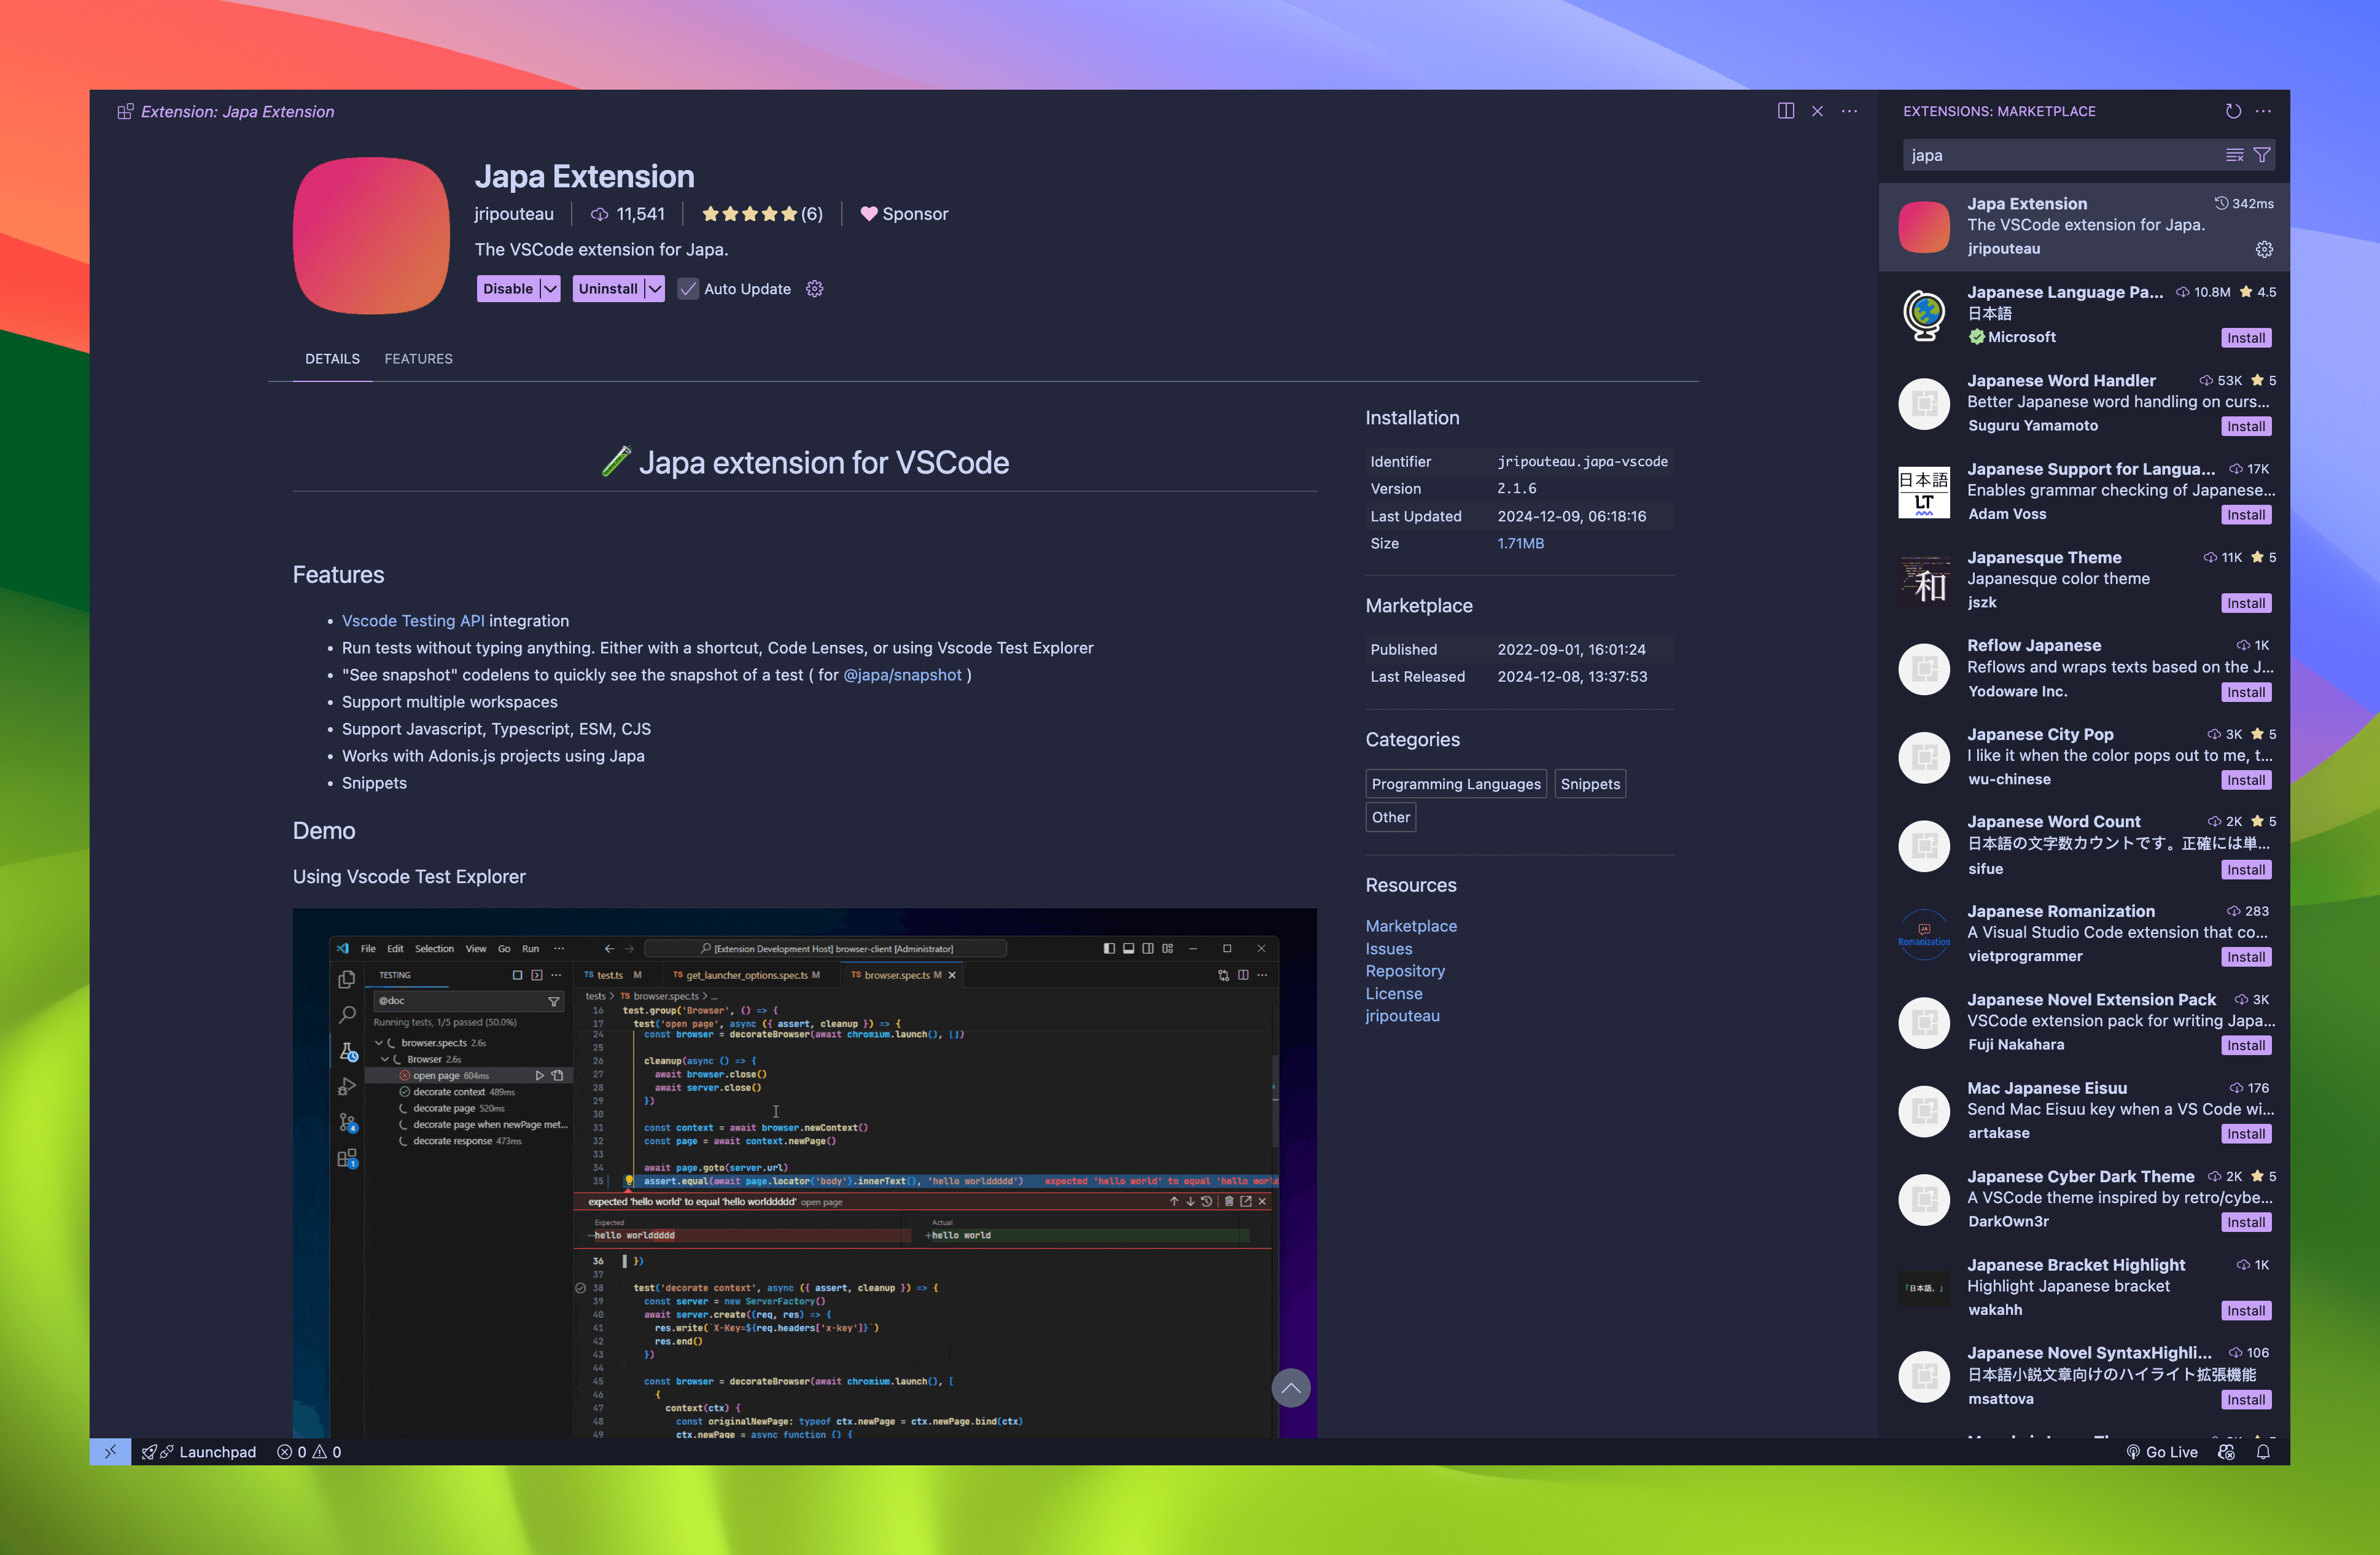Expand the Disable dropdown arrow
Image resolution: width=2380 pixels, height=1555 pixels.
[x=550, y=289]
